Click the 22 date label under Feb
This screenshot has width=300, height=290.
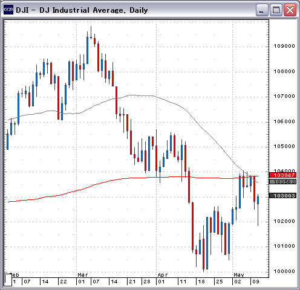[x=64, y=282]
